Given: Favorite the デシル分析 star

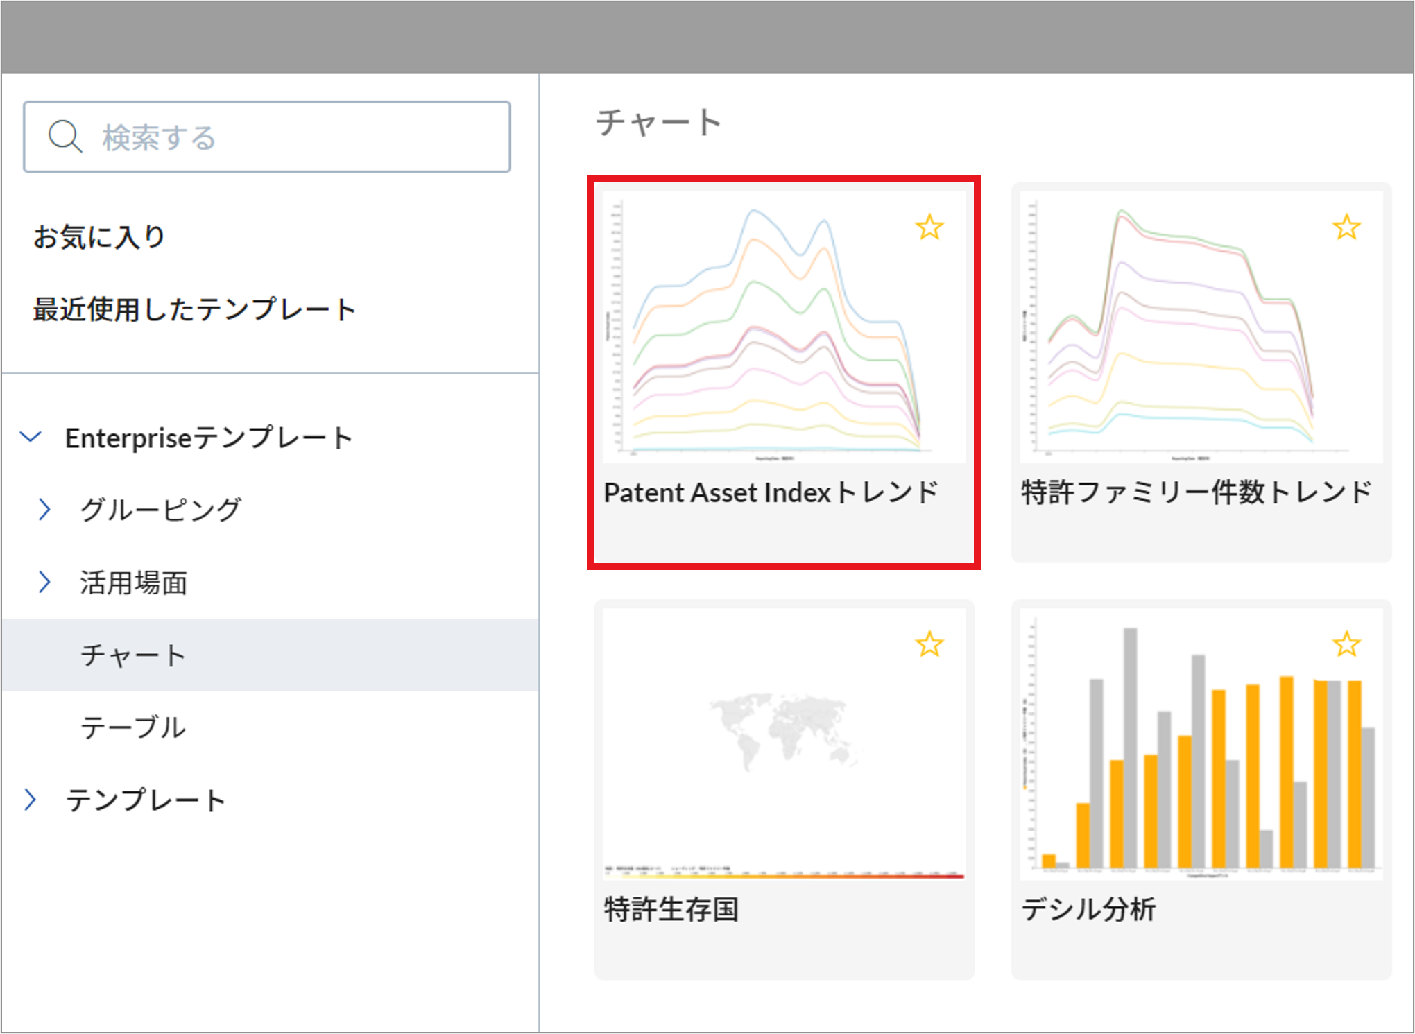Looking at the screenshot, I should 1346,645.
